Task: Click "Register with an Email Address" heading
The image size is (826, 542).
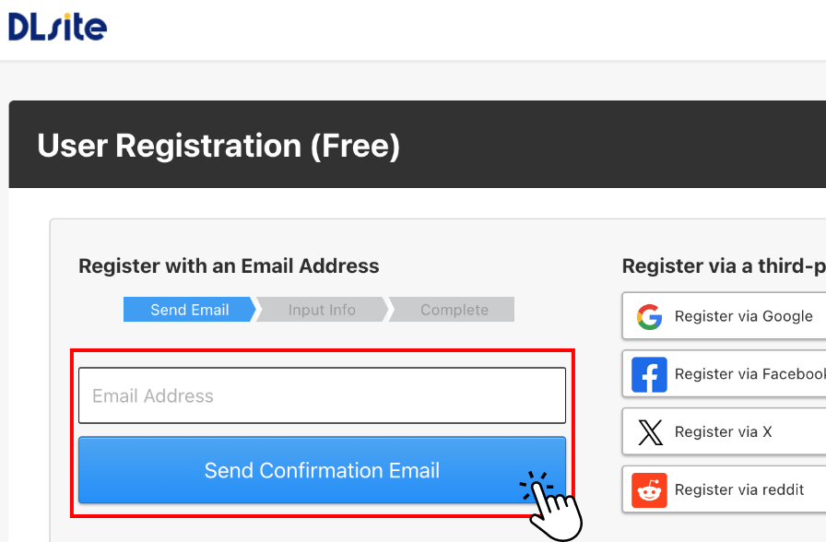Action: click(x=229, y=266)
